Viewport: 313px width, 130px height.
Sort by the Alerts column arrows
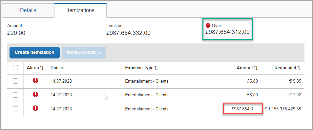pyautogui.click(x=42, y=68)
